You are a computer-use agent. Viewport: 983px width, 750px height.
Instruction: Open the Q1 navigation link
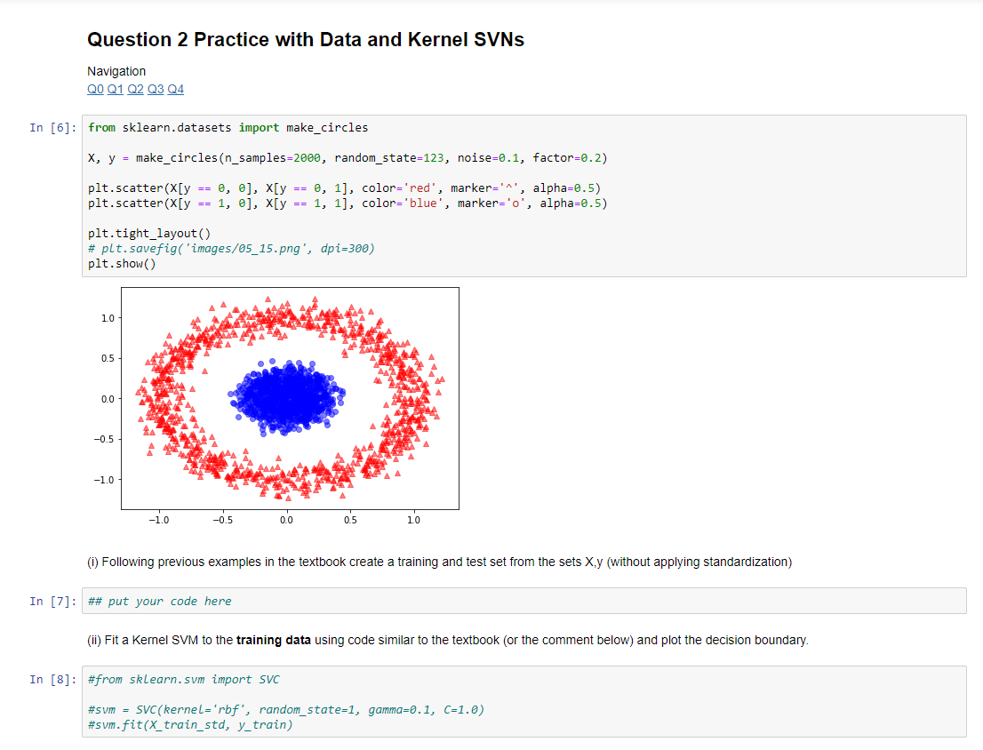(x=115, y=89)
